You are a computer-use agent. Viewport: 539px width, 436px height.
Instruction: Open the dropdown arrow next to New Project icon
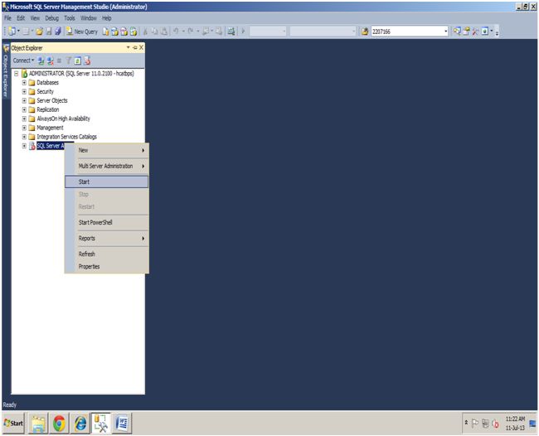coord(18,31)
